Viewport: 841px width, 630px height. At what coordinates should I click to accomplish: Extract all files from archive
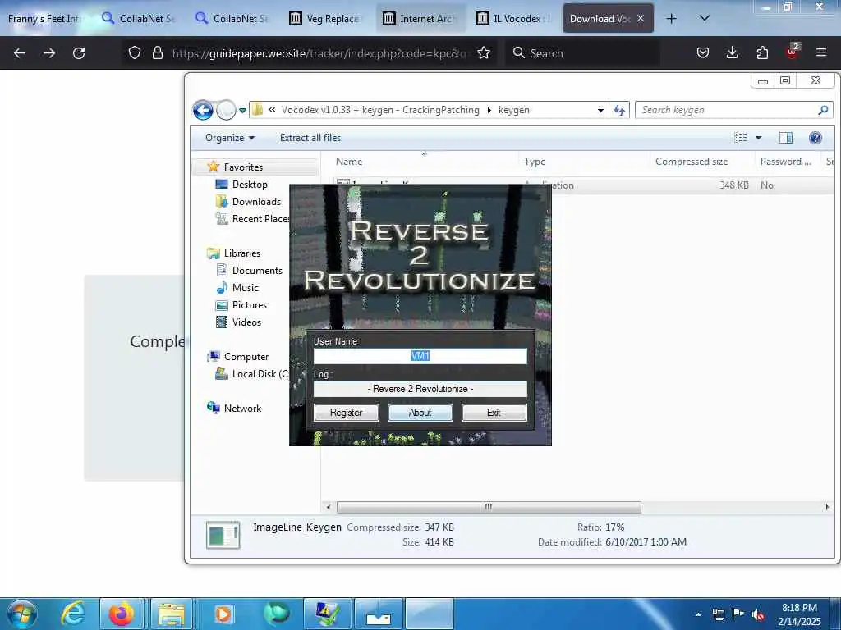pos(310,138)
